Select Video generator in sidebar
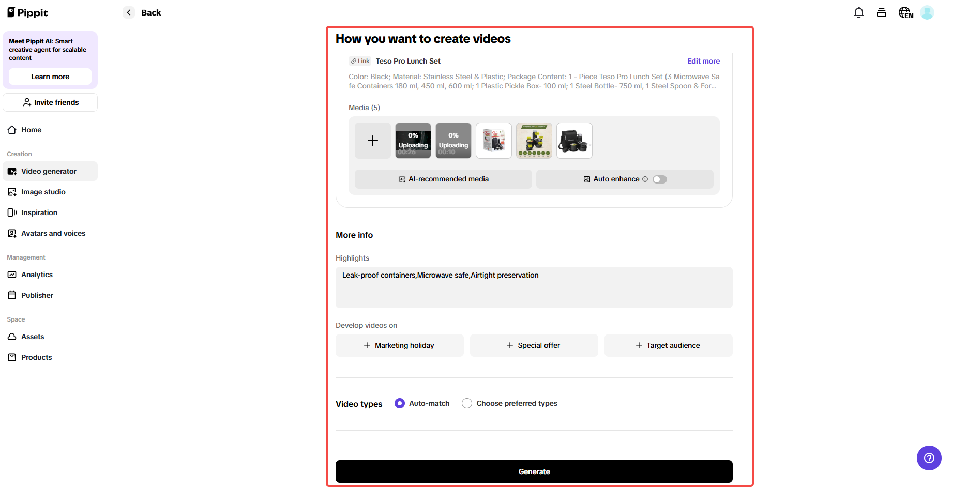The image size is (953, 487). (x=50, y=171)
